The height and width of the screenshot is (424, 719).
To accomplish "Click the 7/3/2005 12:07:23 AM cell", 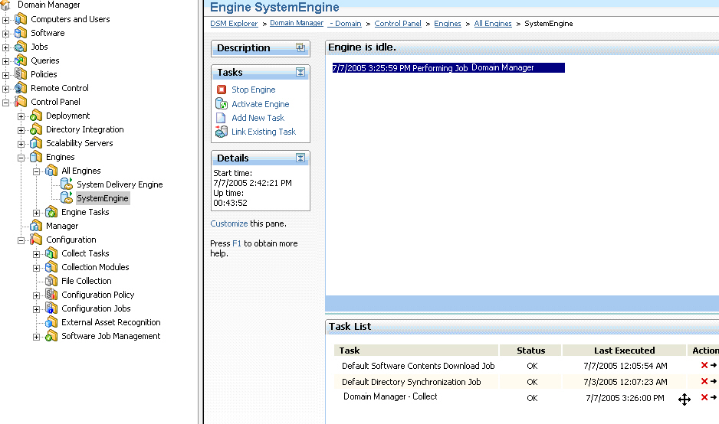I will [625, 382].
